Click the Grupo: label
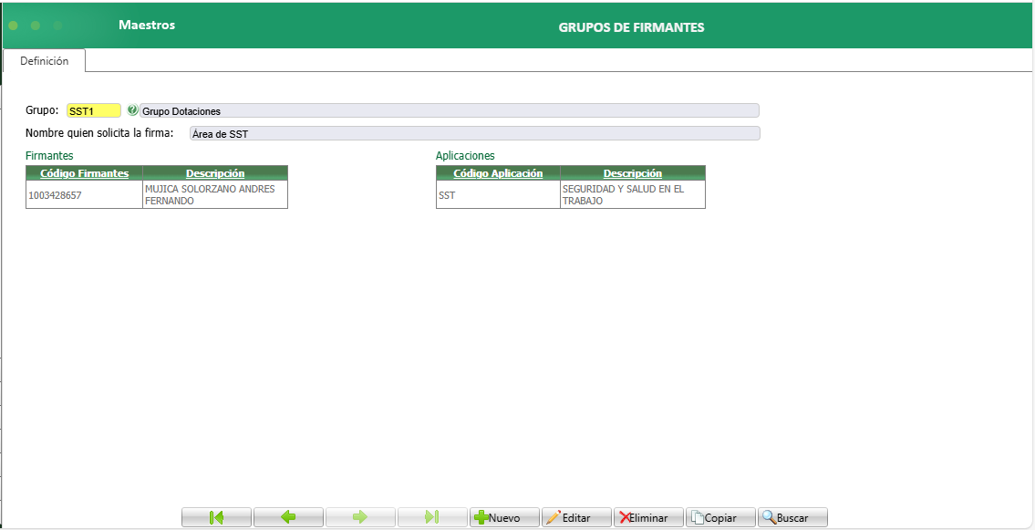 point(42,109)
